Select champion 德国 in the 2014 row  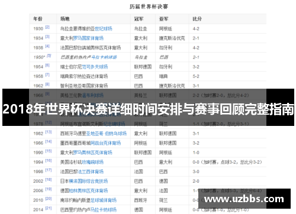pos(139,210)
